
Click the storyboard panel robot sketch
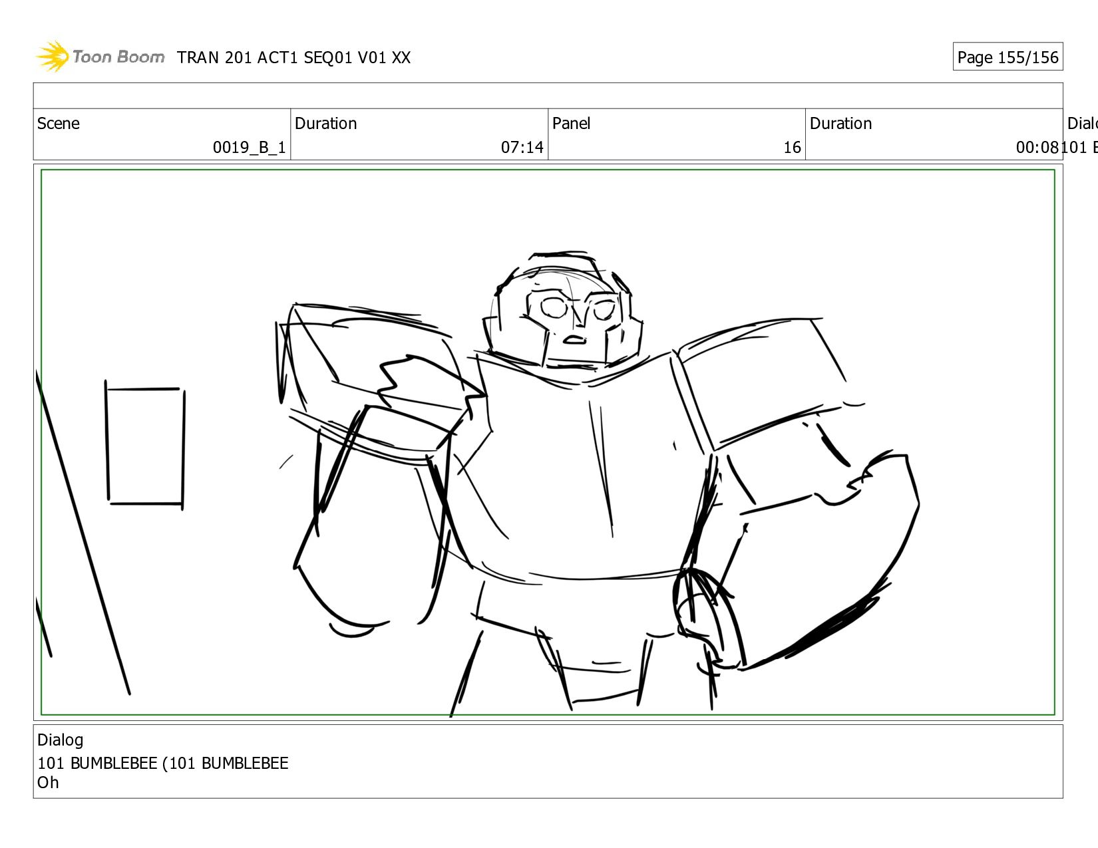coord(548,443)
